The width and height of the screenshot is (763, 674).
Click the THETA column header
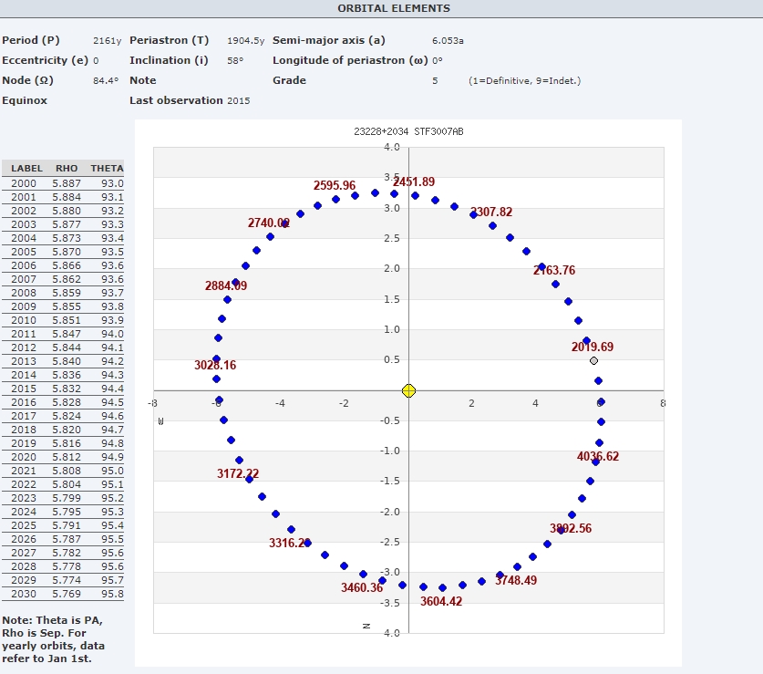[x=107, y=169]
